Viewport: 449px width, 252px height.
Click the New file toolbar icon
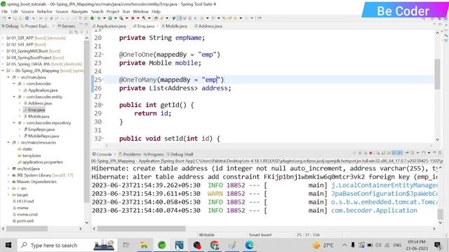click(x=4, y=18)
